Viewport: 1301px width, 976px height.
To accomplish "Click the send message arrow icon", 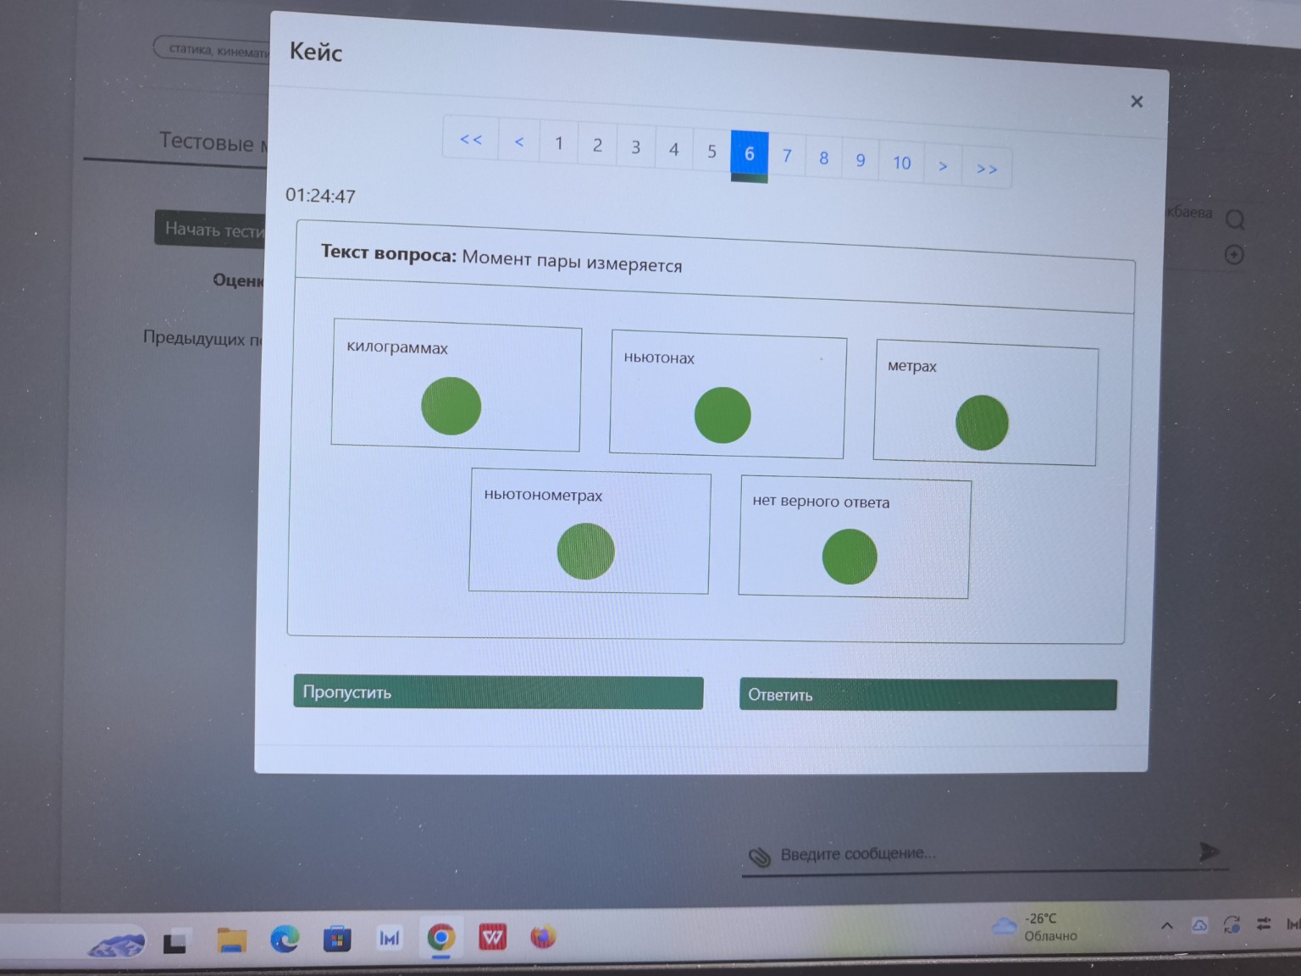I will pos(1210,851).
